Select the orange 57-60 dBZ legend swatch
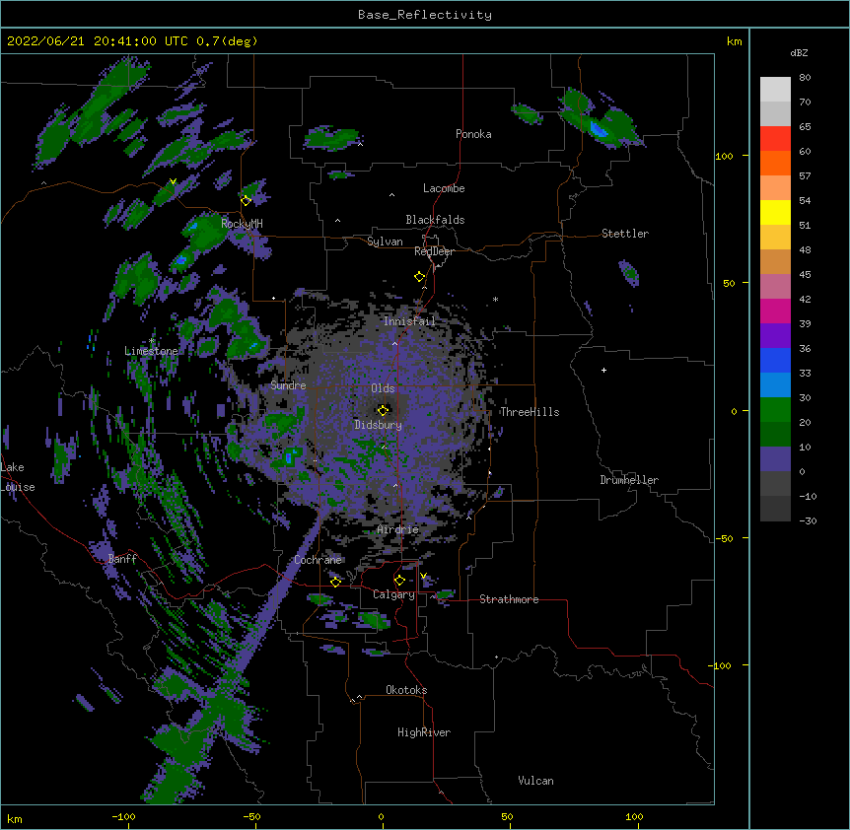 coord(775,163)
